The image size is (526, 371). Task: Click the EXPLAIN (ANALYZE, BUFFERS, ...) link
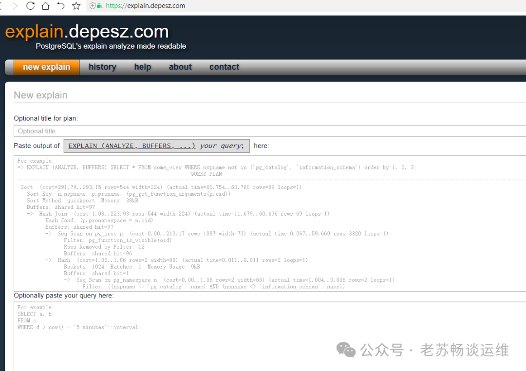(132, 146)
